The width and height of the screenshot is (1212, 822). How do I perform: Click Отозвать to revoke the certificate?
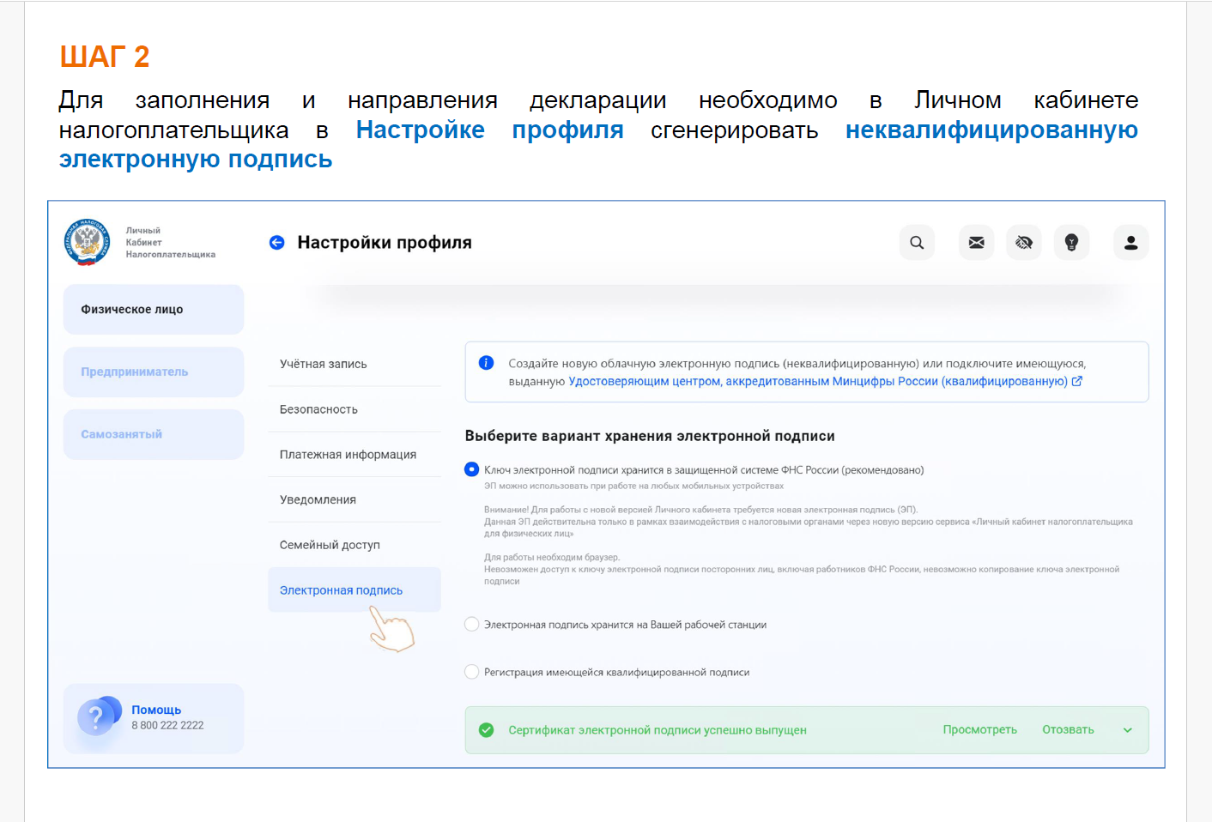(x=1068, y=729)
